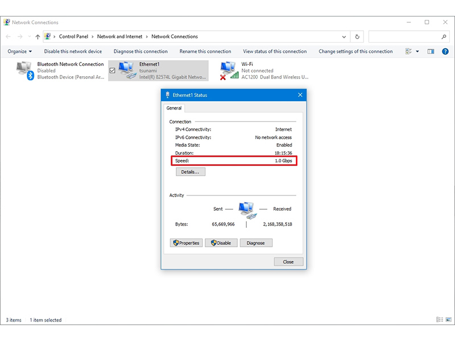Open the Details... button

pyautogui.click(x=191, y=172)
